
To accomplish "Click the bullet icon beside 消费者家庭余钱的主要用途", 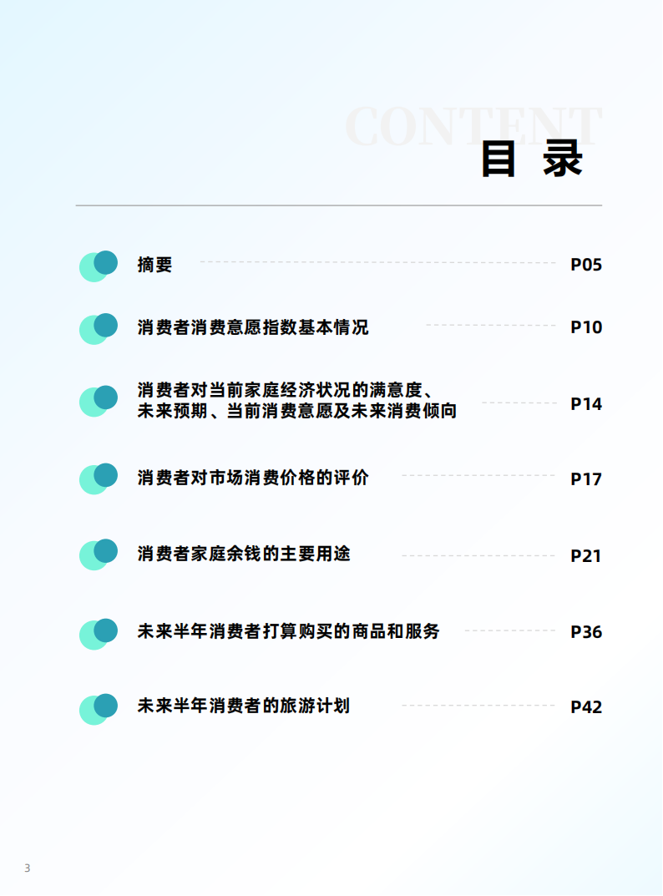I will tap(98, 554).
